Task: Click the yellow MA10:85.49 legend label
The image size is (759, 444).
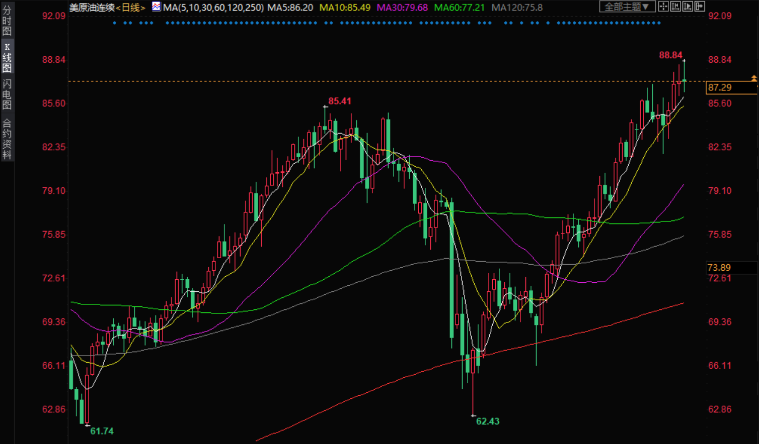Action: pyautogui.click(x=345, y=8)
